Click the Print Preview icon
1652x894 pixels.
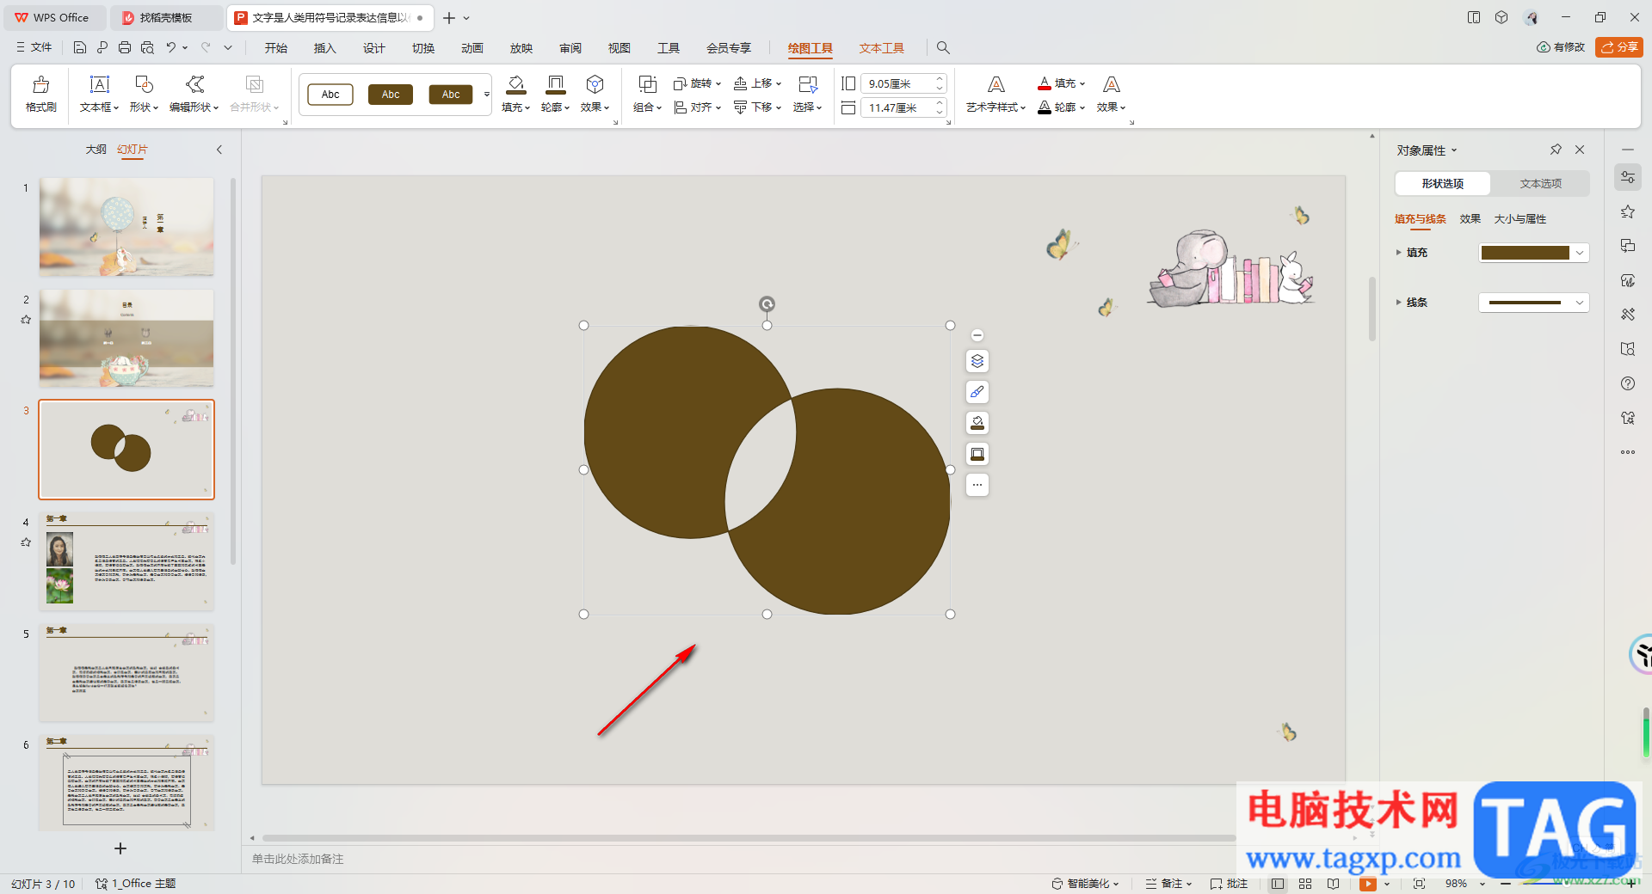coord(147,47)
